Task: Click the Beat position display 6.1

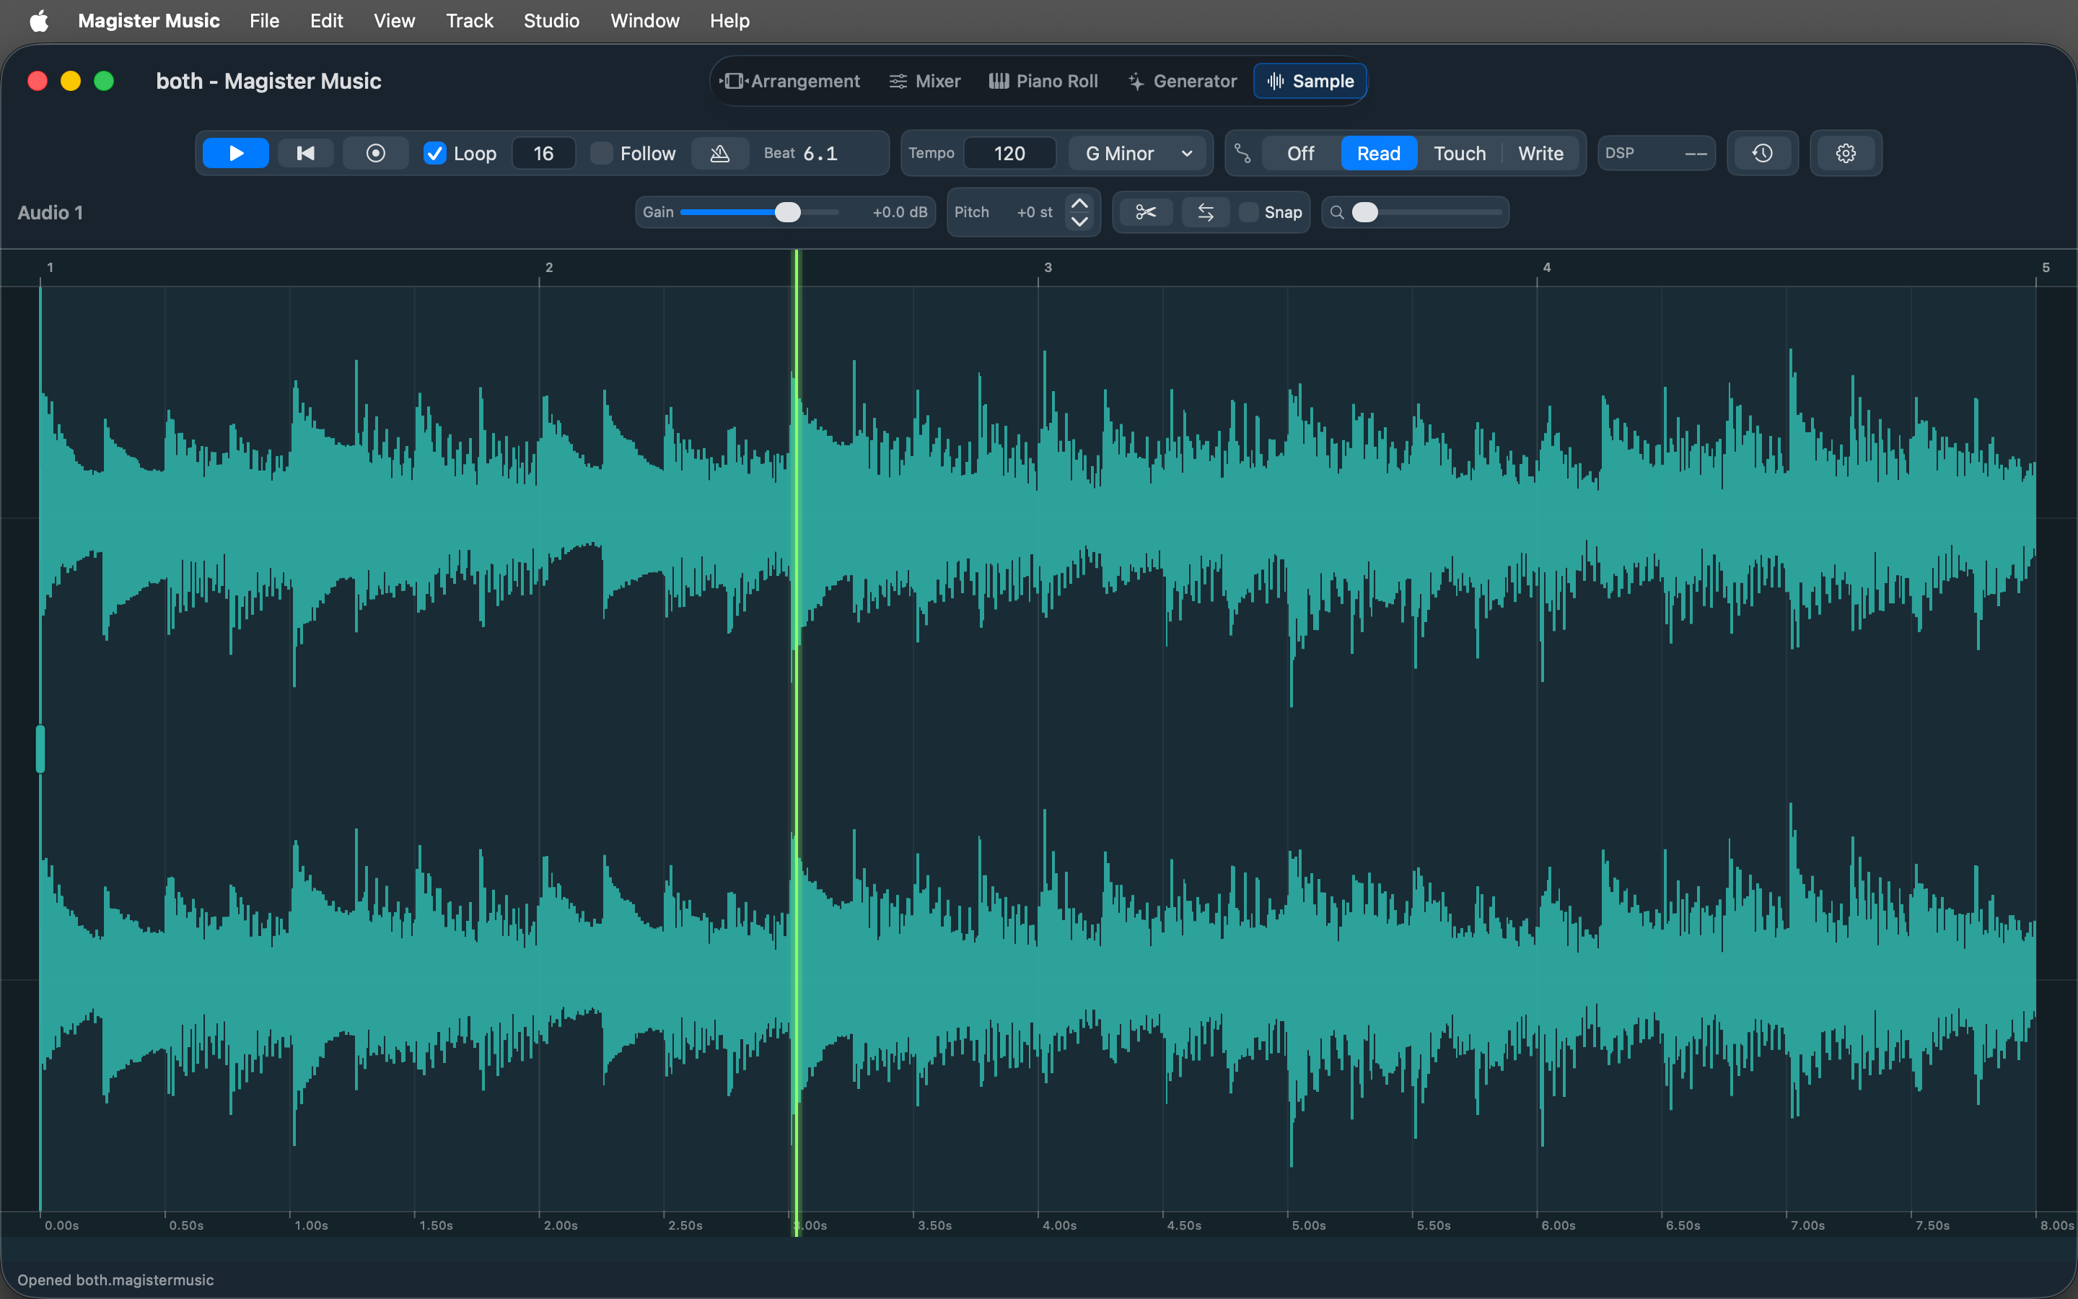Action: click(820, 153)
